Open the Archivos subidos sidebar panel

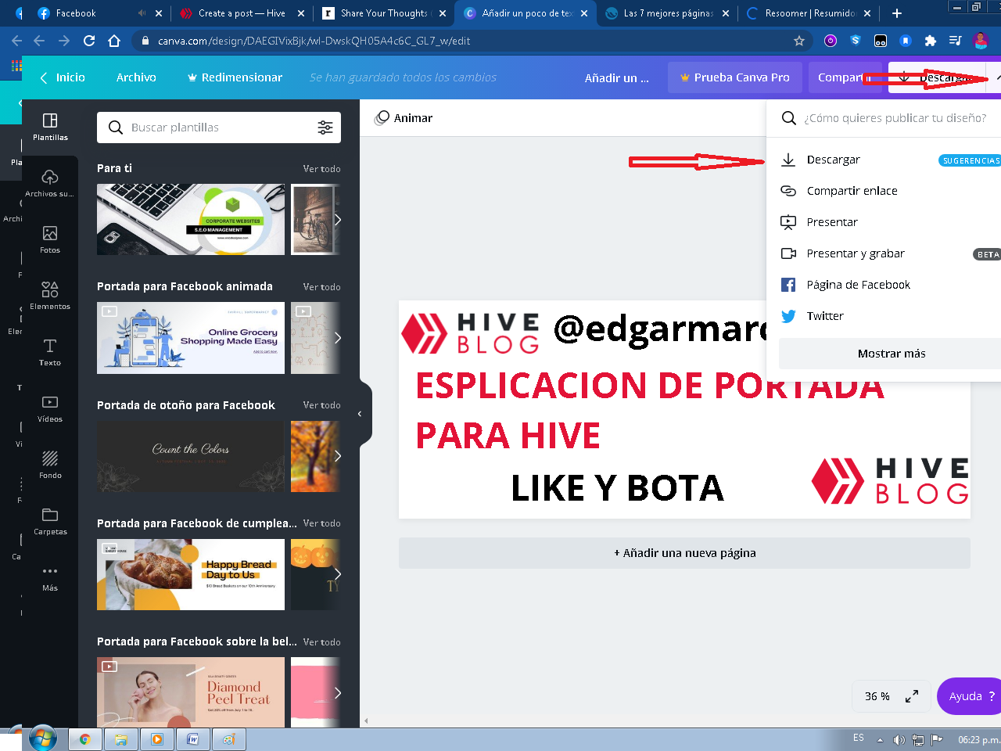coord(50,184)
